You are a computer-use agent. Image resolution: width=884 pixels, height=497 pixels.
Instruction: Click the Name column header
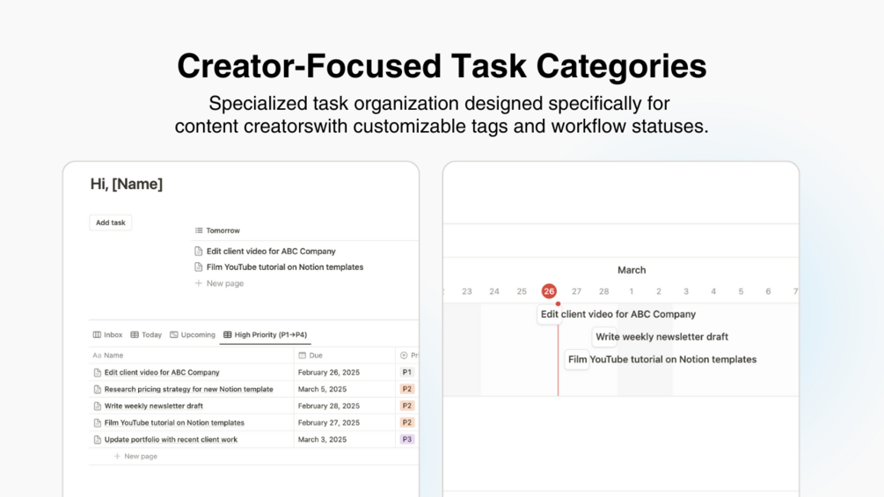pos(192,355)
